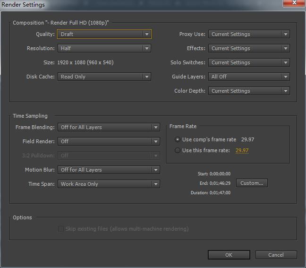
Task: Open the Color Depth dropdown
Action: (x=249, y=91)
